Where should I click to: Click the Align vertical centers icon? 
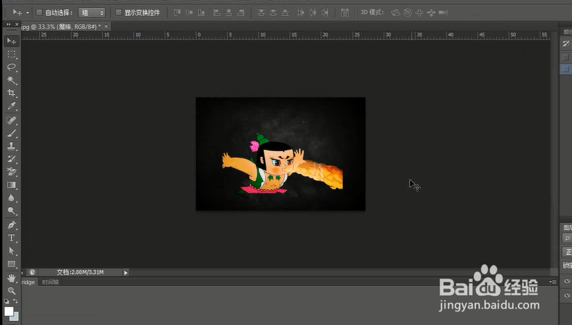click(x=189, y=13)
